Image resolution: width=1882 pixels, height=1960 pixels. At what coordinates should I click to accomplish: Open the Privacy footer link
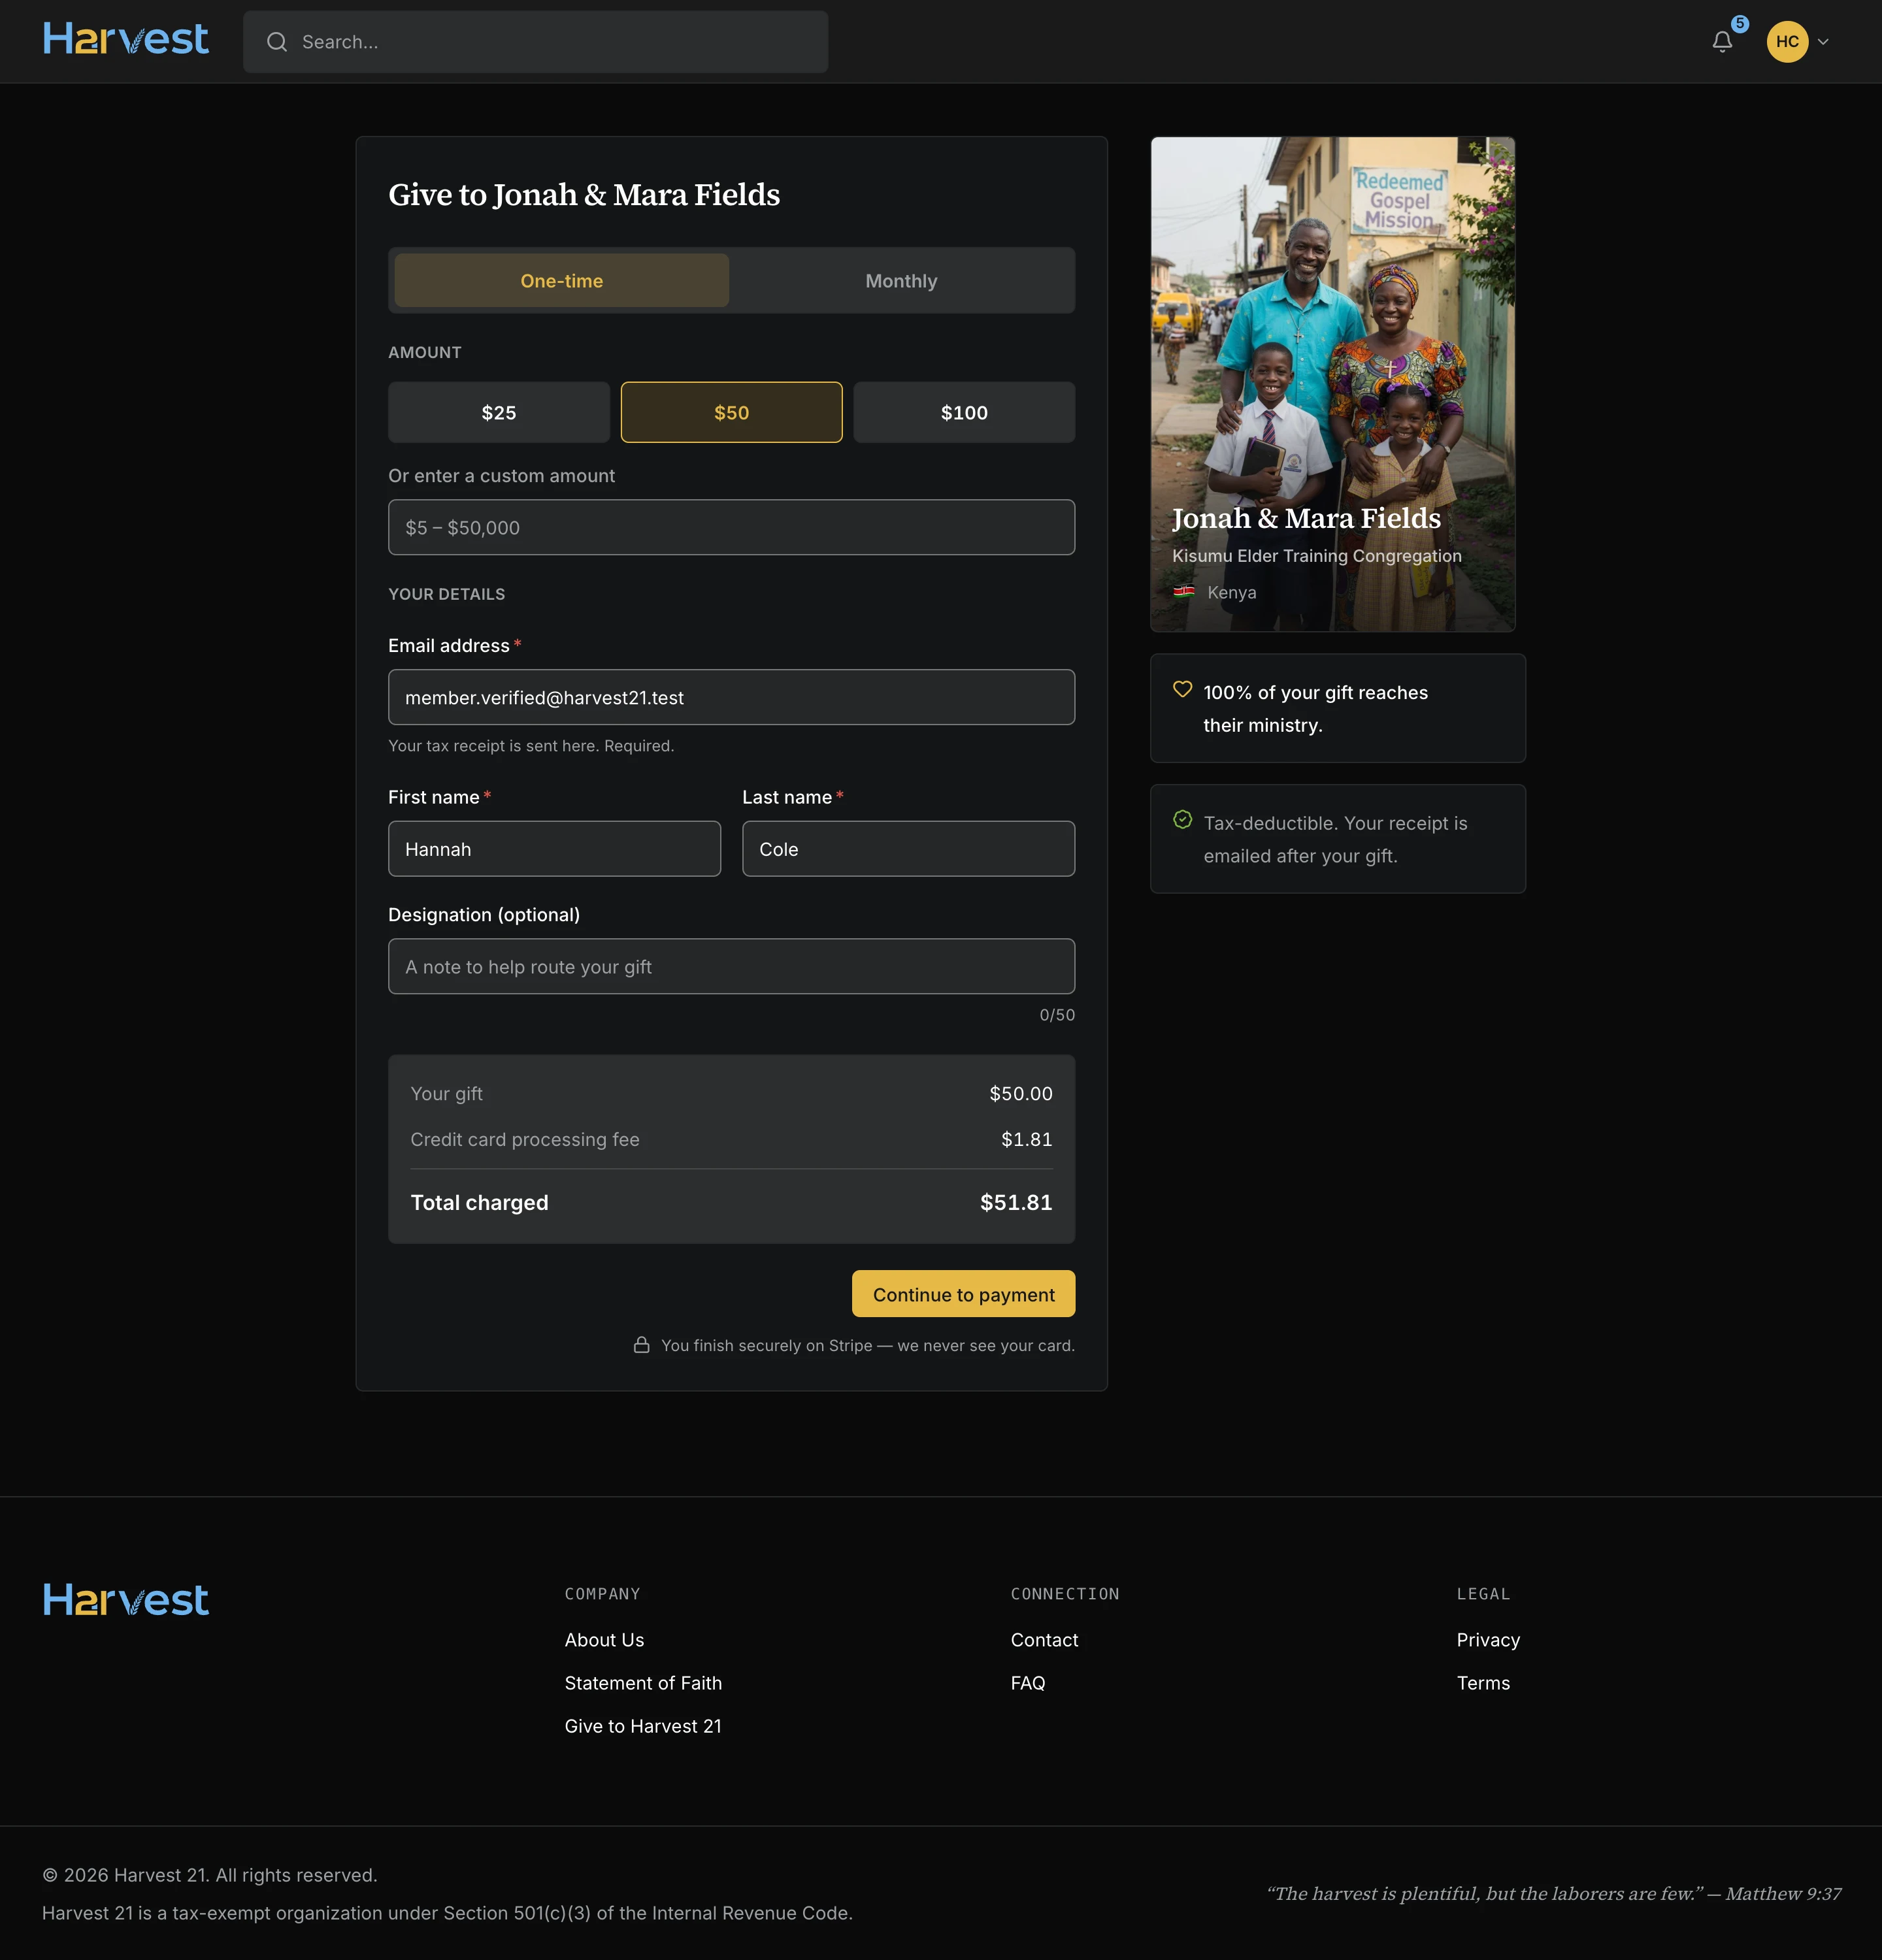coord(1488,1640)
